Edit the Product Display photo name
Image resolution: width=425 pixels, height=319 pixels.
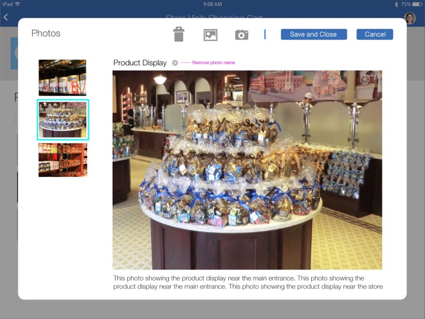pos(140,63)
